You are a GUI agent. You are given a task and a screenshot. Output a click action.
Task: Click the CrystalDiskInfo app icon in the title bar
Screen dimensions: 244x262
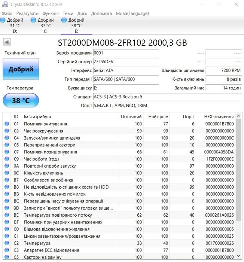(5, 4)
